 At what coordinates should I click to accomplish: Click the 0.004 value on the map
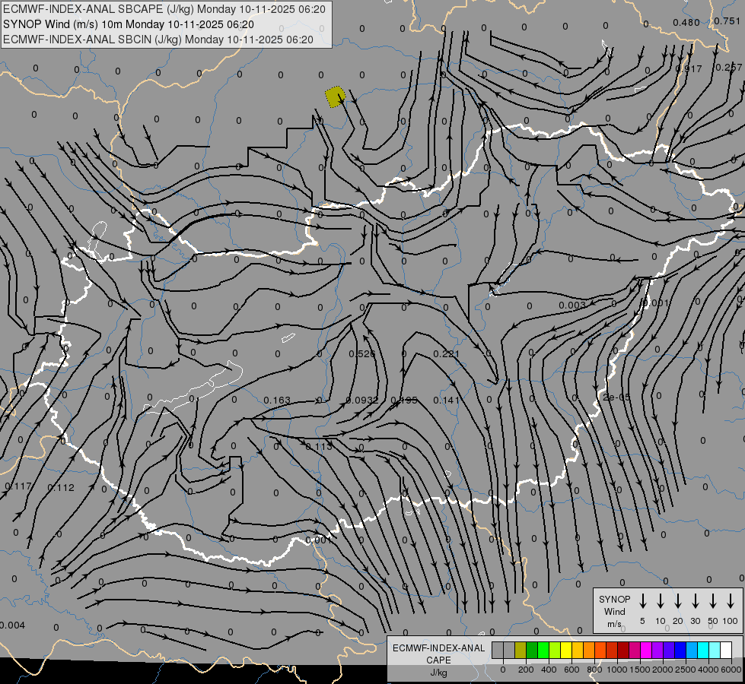click(x=12, y=625)
